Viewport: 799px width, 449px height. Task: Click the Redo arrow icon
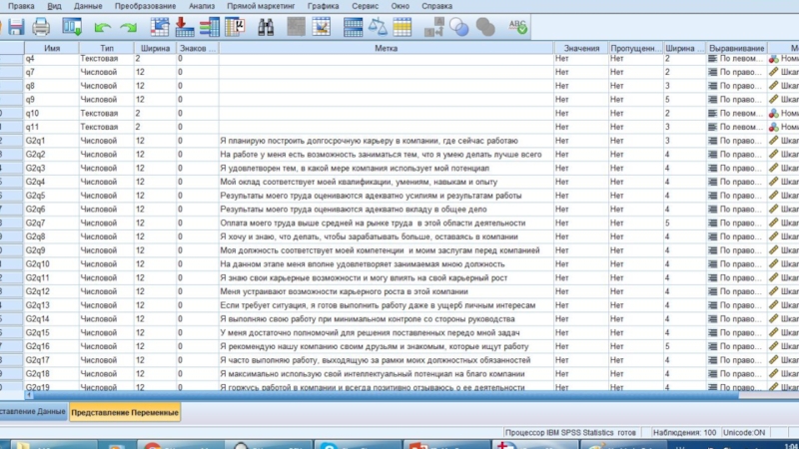[128, 27]
